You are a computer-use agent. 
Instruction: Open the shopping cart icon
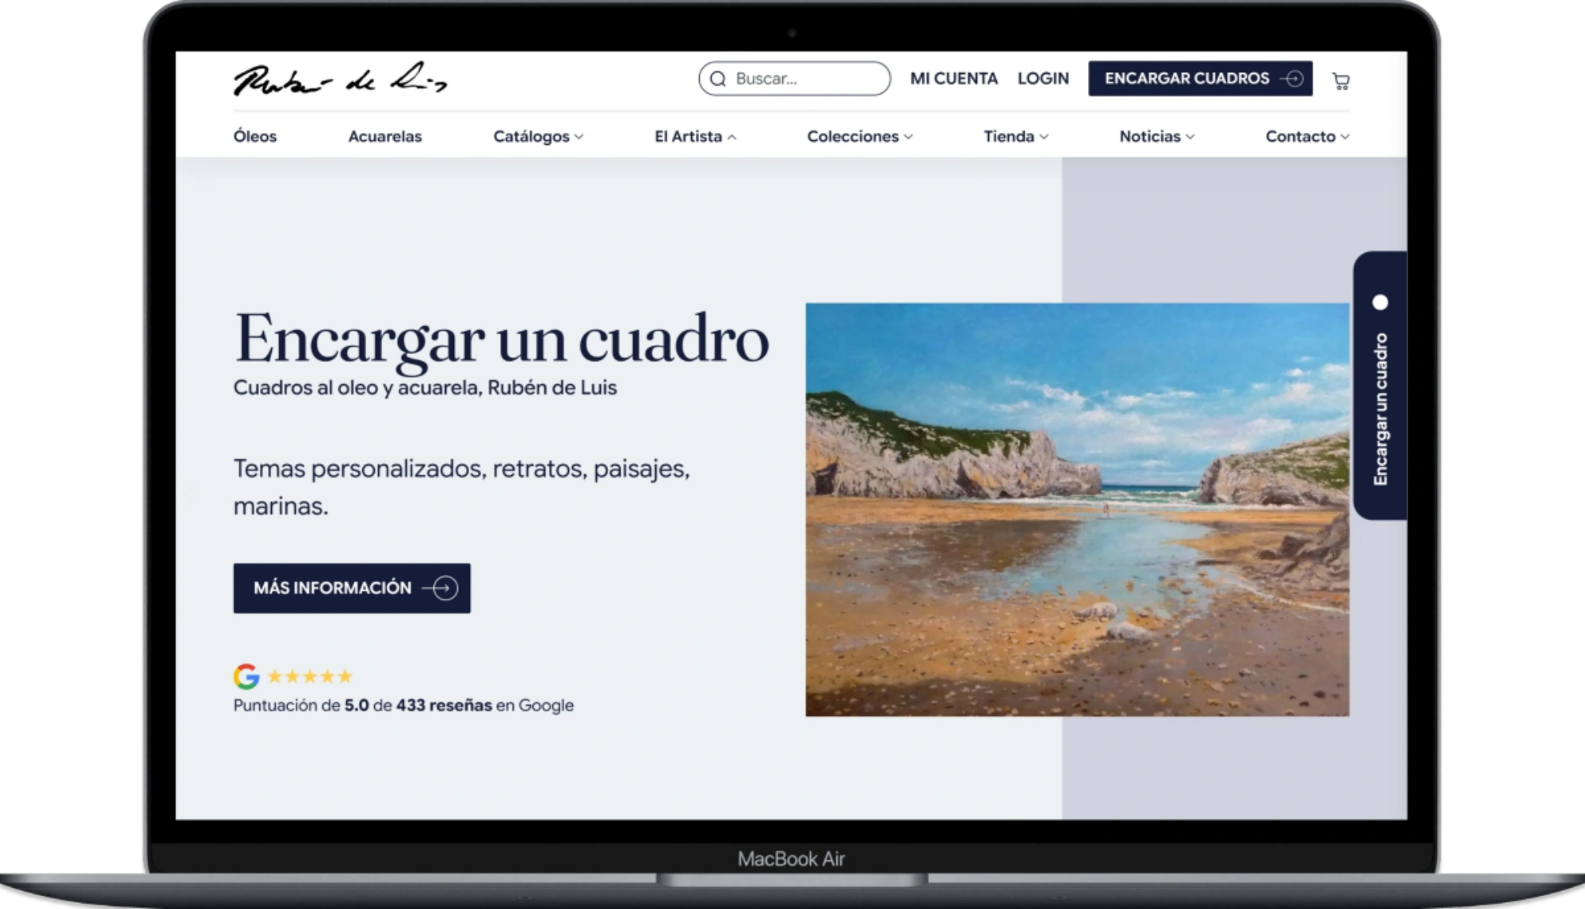[x=1341, y=81]
